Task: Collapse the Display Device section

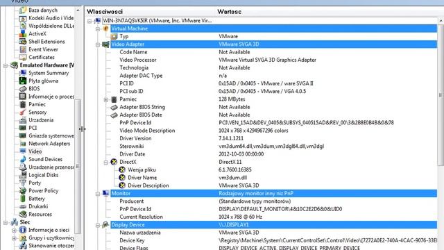Action: click(98, 225)
